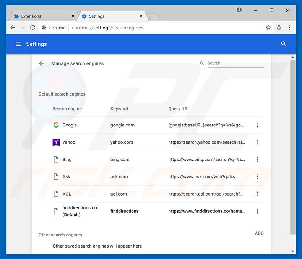This screenshot has height=259, width=302.
Task: Click the page icon beside Bing
Action: [x=56, y=159]
